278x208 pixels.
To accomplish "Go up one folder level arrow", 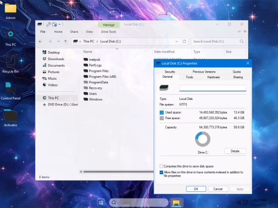I will pyautogui.click(x=66, y=41).
